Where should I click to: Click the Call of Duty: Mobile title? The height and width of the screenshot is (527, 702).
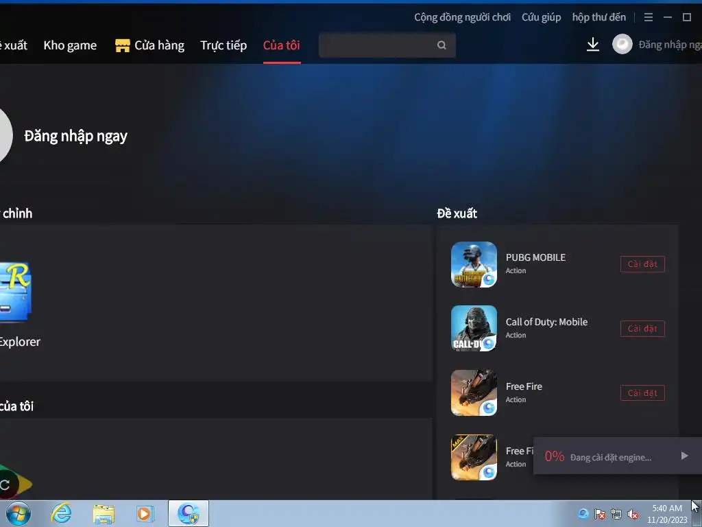[x=546, y=323]
